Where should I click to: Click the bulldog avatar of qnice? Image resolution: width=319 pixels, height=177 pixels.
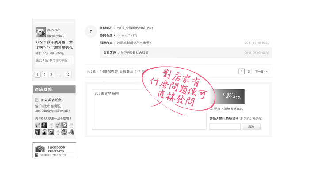pyautogui.click(x=41, y=32)
